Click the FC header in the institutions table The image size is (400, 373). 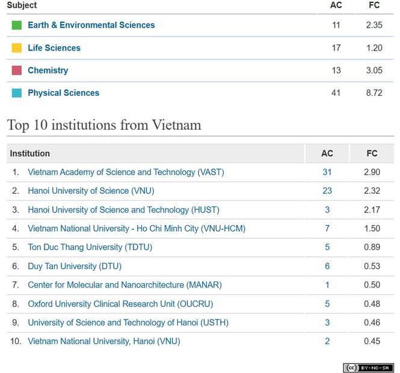point(372,153)
